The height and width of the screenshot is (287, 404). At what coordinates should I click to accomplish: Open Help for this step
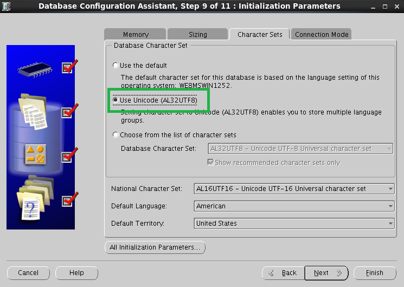(76, 273)
